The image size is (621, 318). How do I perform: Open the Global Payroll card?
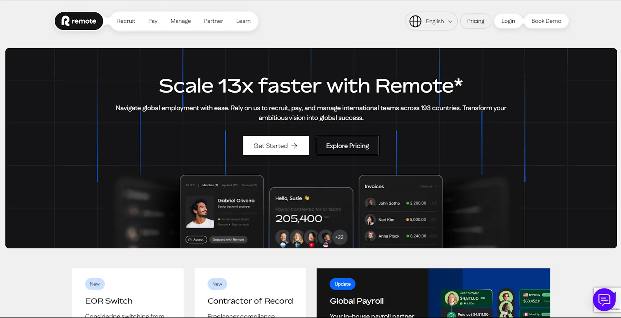[433, 293]
